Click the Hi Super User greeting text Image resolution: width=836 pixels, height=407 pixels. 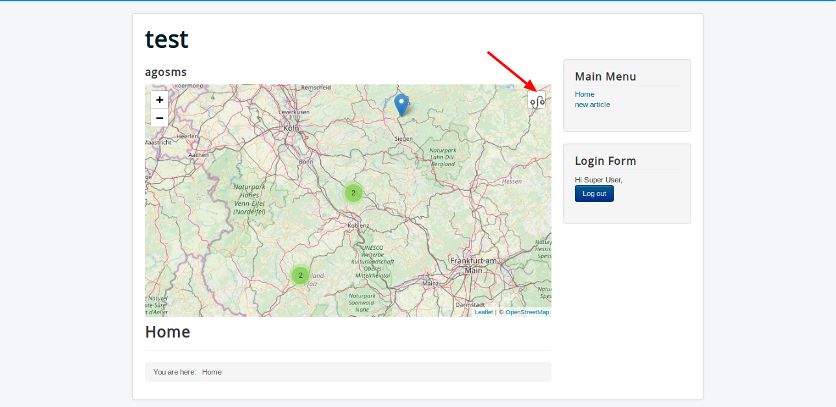[598, 180]
